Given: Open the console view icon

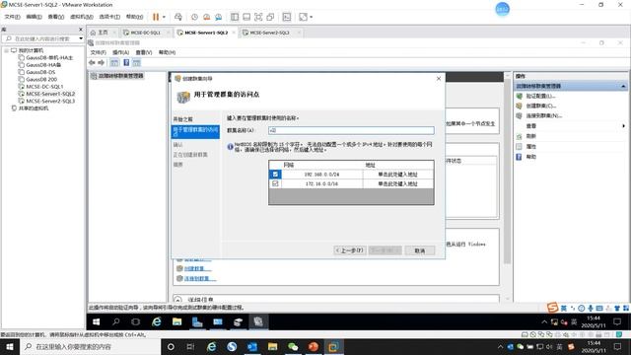Looking at the screenshot, I should pyautogui.click(x=287, y=17).
